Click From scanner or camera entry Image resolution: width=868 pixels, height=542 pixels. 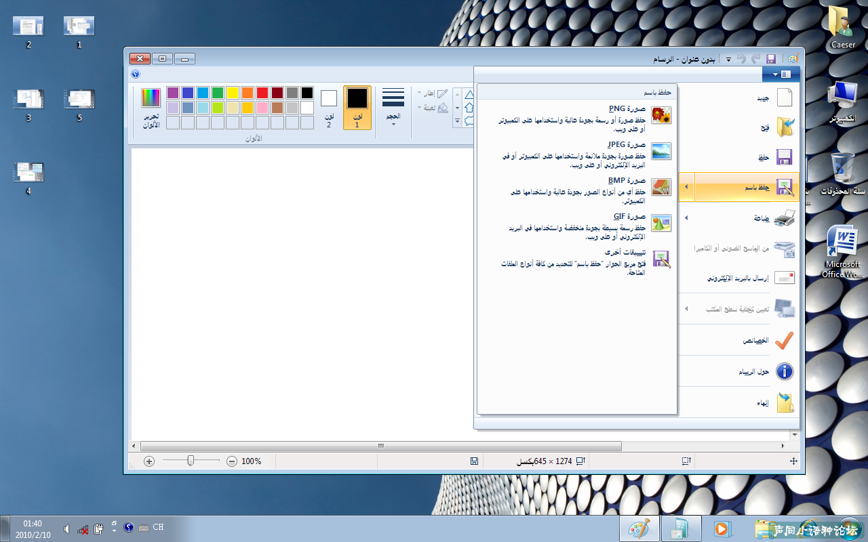tap(739, 249)
